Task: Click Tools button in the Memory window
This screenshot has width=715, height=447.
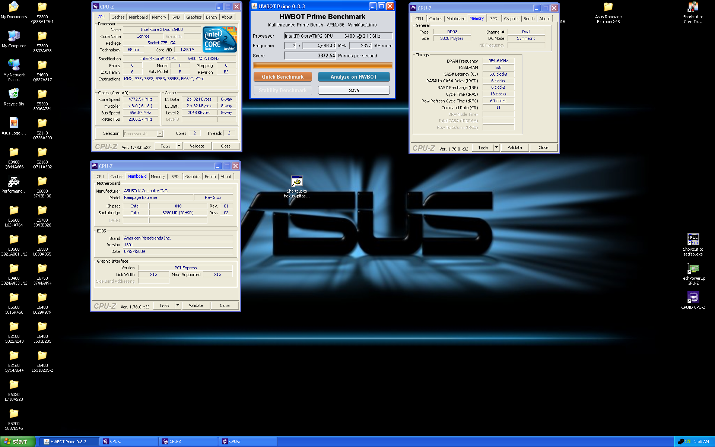Action: pyautogui.click(x=483, y=148)
